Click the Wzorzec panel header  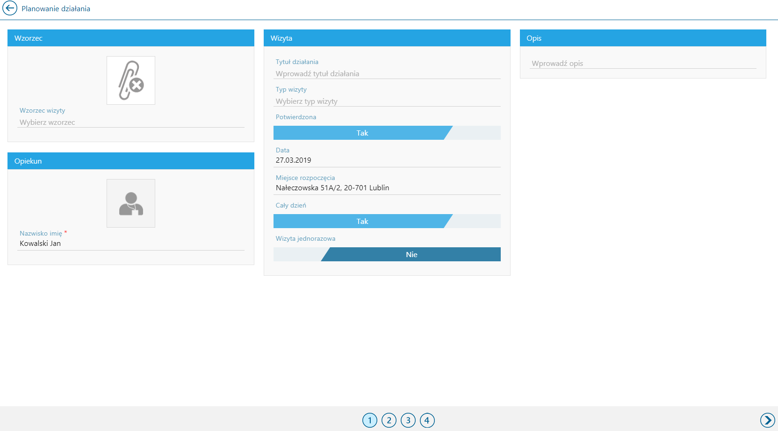coord(131,38)
